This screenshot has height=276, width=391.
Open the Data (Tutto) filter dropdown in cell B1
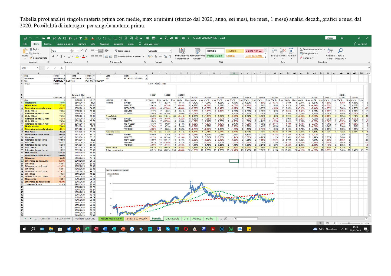pos(64,76)
